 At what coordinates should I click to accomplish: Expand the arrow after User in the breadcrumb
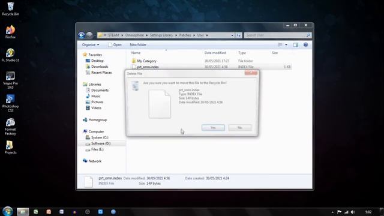pyautogui.click(x=207, y=35)
